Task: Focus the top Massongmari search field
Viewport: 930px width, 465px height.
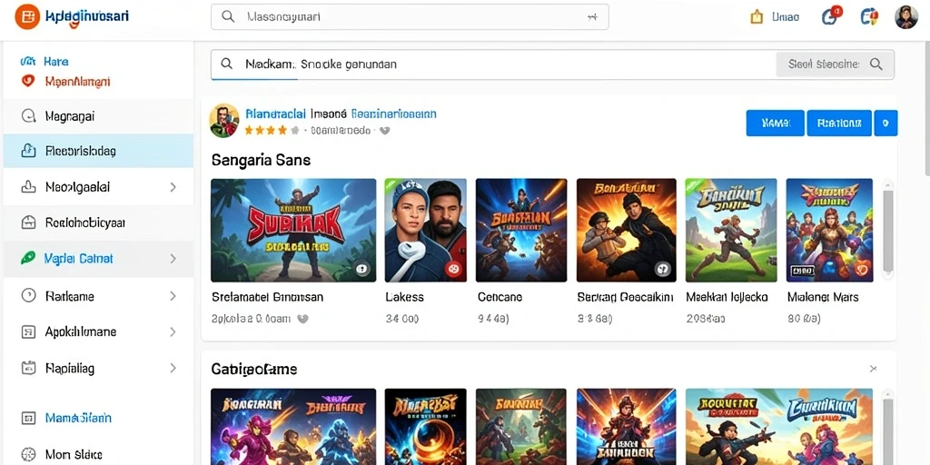Action: point(410,16)
